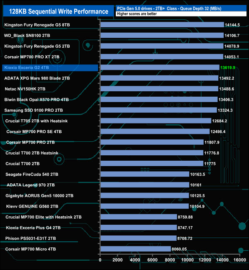Click the 13492.2 score value
The height and width of the screenshot is (270, 249).
click(227, 78)
